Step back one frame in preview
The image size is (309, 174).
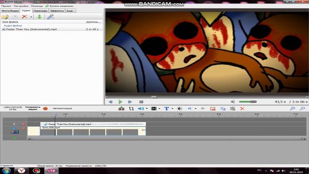click(x=111, y=102)
